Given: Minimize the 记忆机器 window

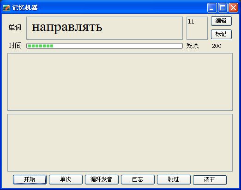Looking at the screenshot, I should tap(212, 8).
